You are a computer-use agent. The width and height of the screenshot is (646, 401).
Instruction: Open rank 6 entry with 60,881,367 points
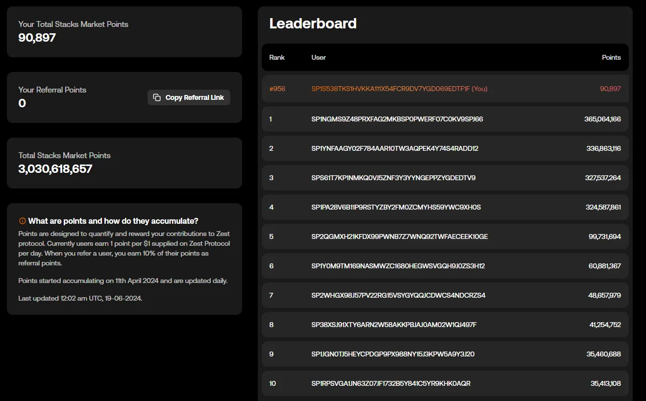click(x=445, y=266)
